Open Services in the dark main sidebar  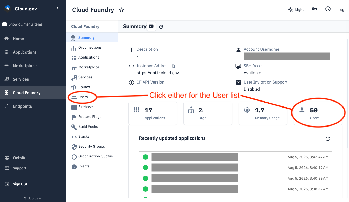(x=33, y=79)
